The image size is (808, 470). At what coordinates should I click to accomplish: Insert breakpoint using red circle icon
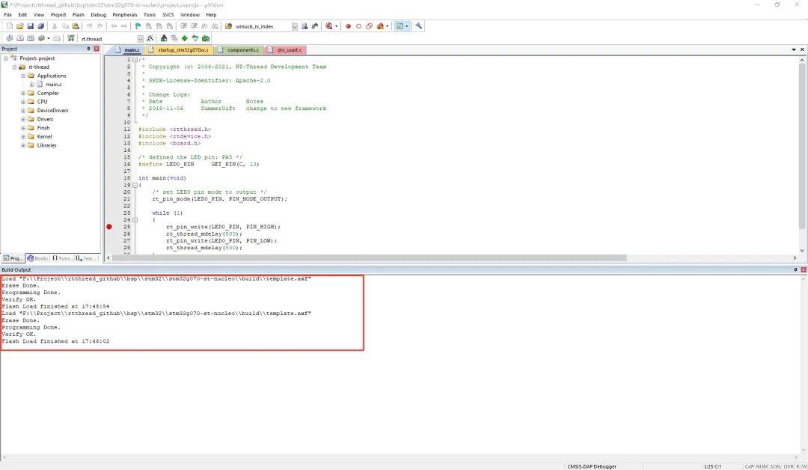click(x=349, y=26)
